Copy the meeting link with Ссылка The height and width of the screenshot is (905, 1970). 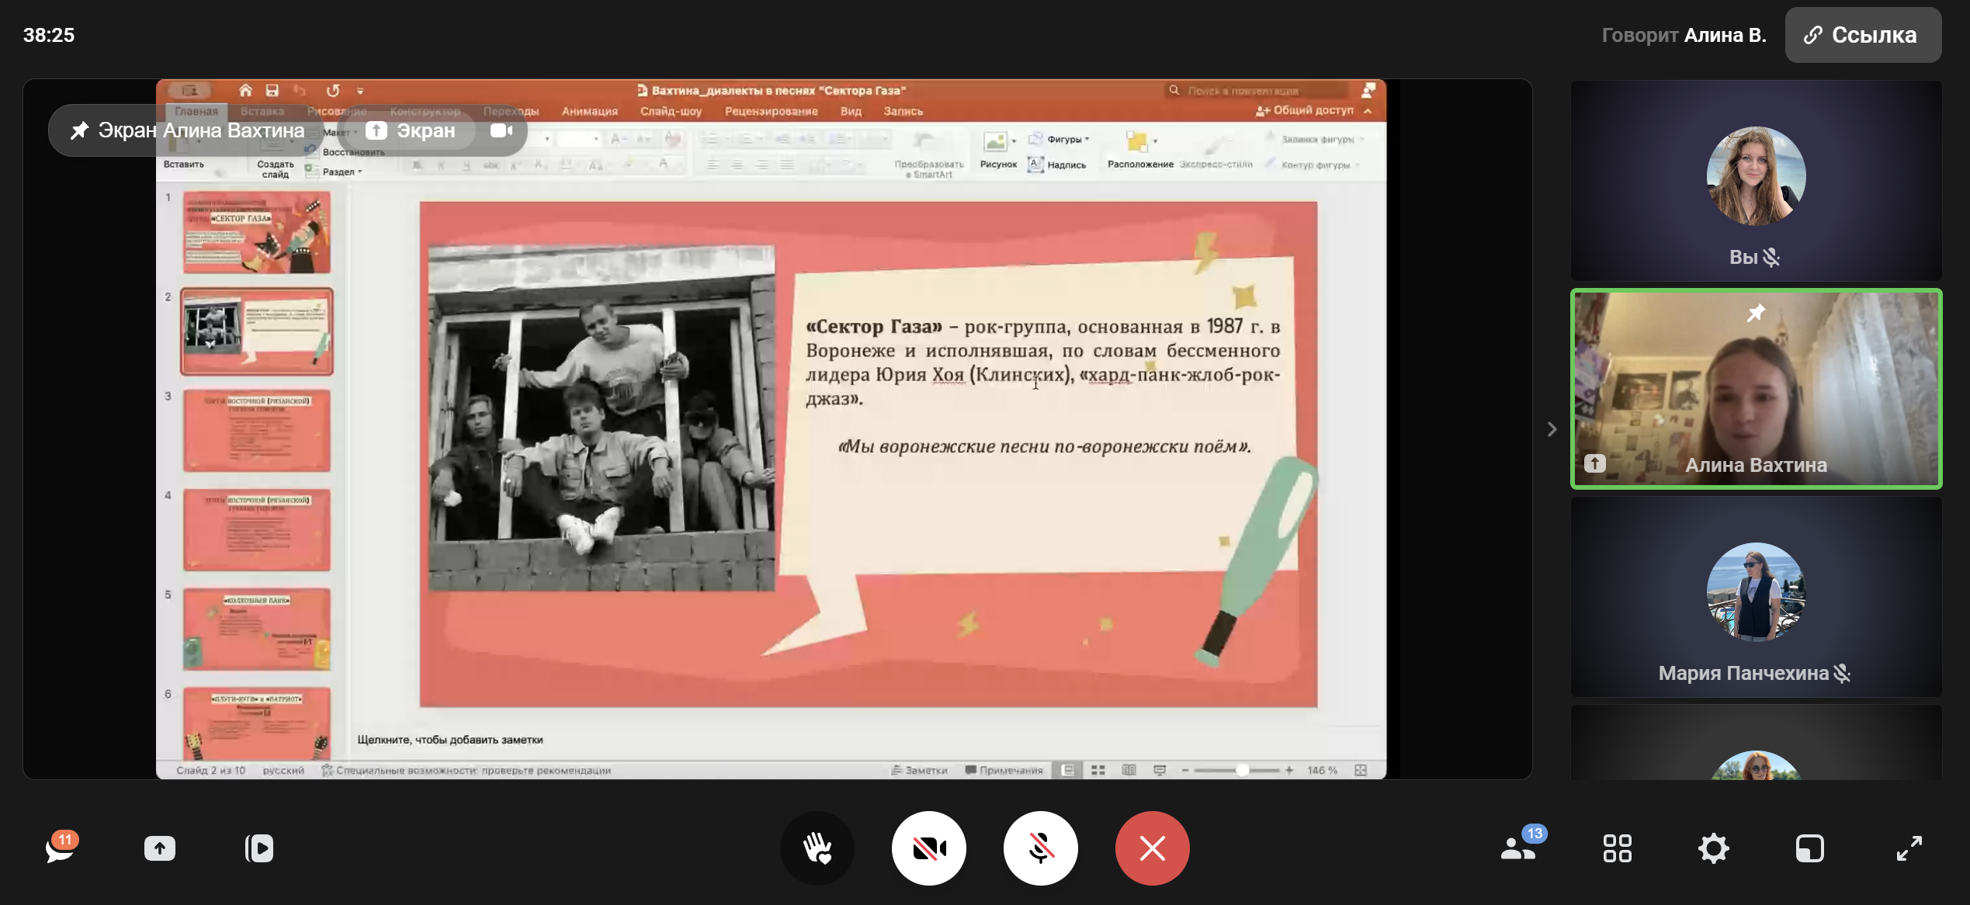point(1863,35)
